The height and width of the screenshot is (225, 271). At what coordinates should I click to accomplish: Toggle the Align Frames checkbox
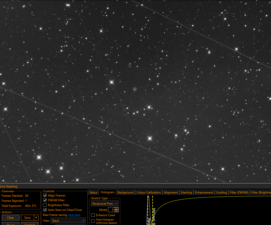pyautogui.click(x=45, y=195)
